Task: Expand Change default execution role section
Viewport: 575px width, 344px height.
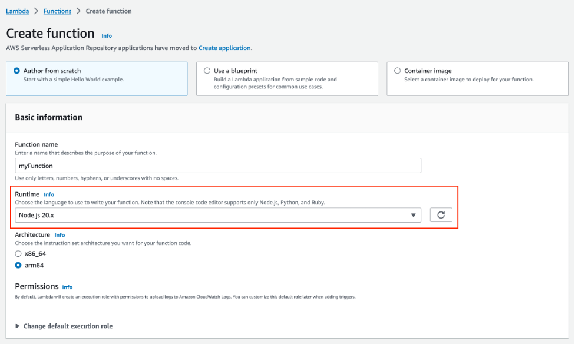Action: [65, 326]
